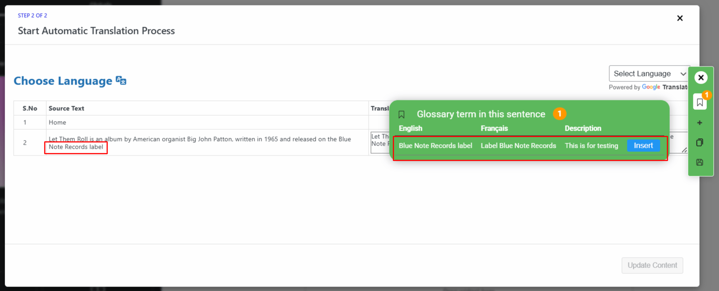This screenshot has height=291, width=719.
Task: Open glossary bookmark icon in green sidebar
Action: [700, 103]
